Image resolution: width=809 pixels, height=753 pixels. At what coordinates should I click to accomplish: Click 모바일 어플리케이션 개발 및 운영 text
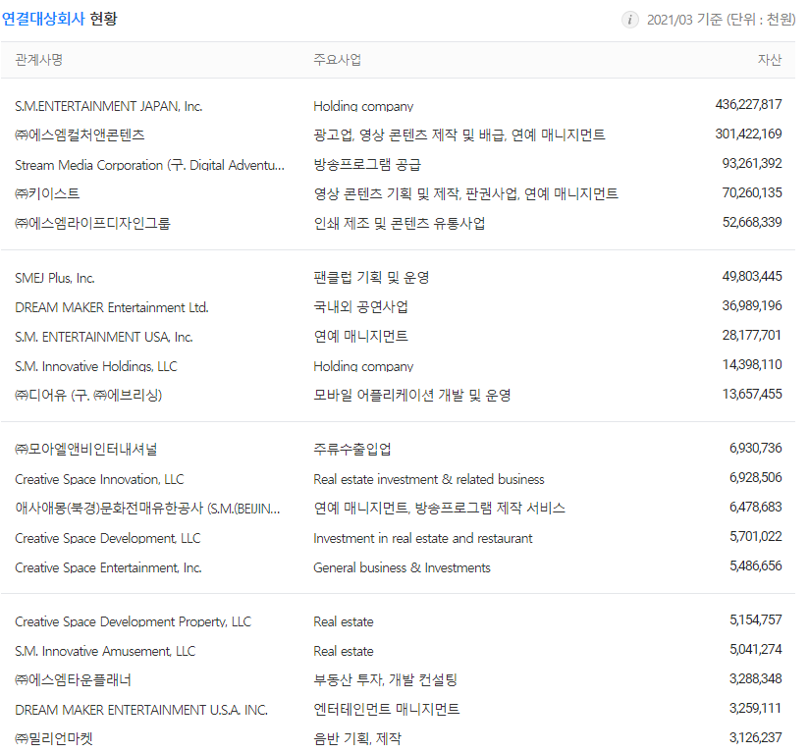[x=411, y=396]
